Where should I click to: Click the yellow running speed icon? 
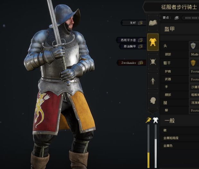coord(148,120)
